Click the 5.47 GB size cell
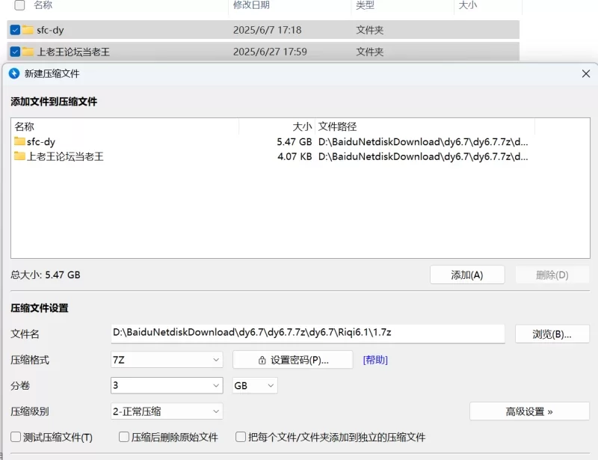 pyautogui.click(x=295, y=142)
